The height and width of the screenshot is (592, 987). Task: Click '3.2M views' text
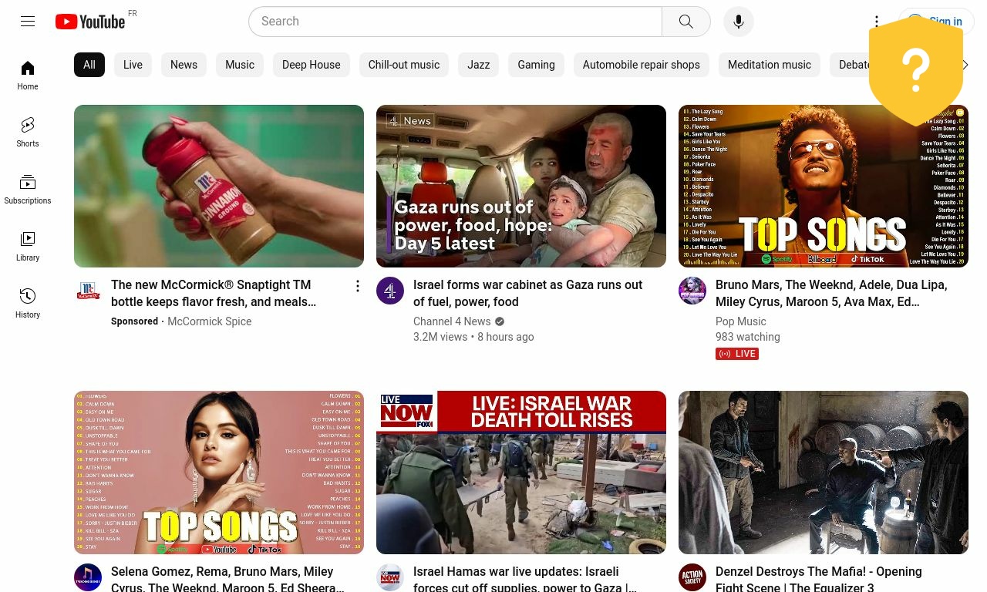(x=440, y=337)
